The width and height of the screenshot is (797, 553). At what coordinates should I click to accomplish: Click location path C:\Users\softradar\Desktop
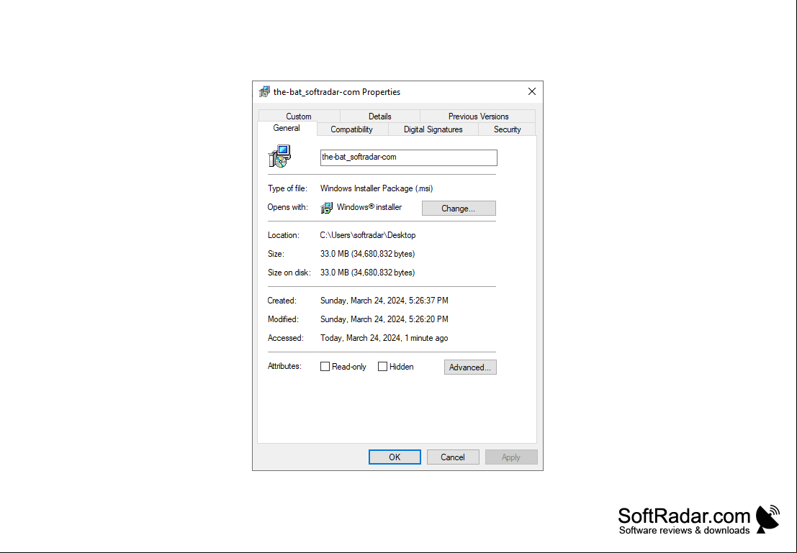(367, 235)
